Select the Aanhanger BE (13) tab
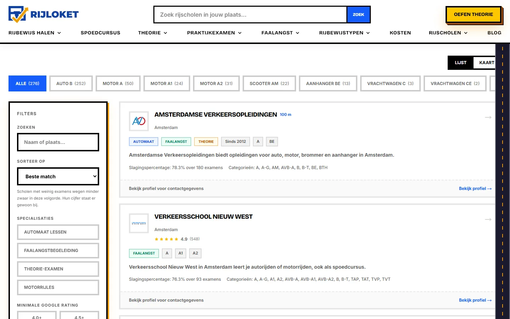The image size is (510, 319). [328, 84]
